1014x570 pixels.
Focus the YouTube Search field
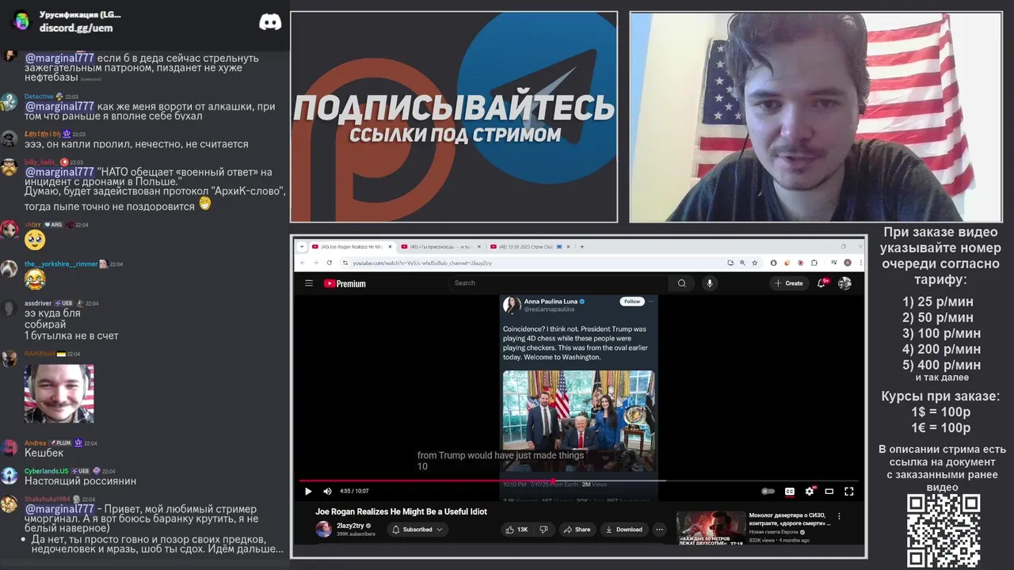point(559,283)
